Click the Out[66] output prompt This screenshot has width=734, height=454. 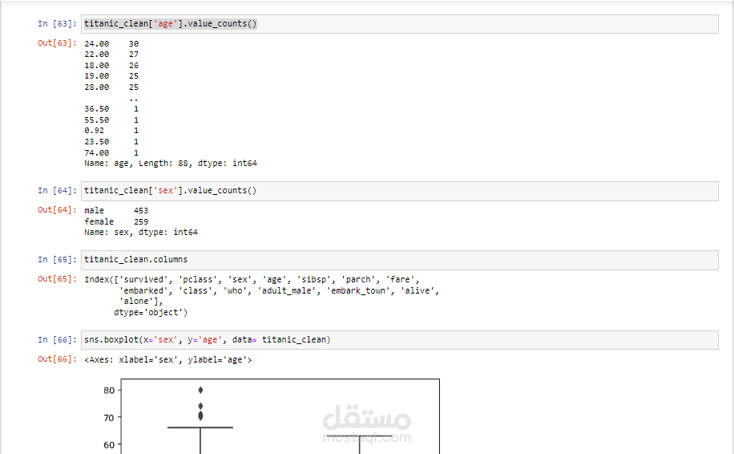[x=57, y=359]
